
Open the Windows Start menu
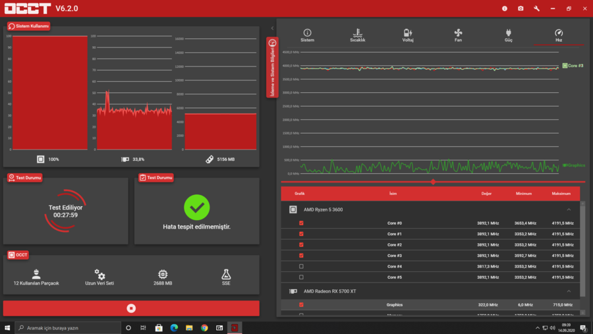pos(7,327)
